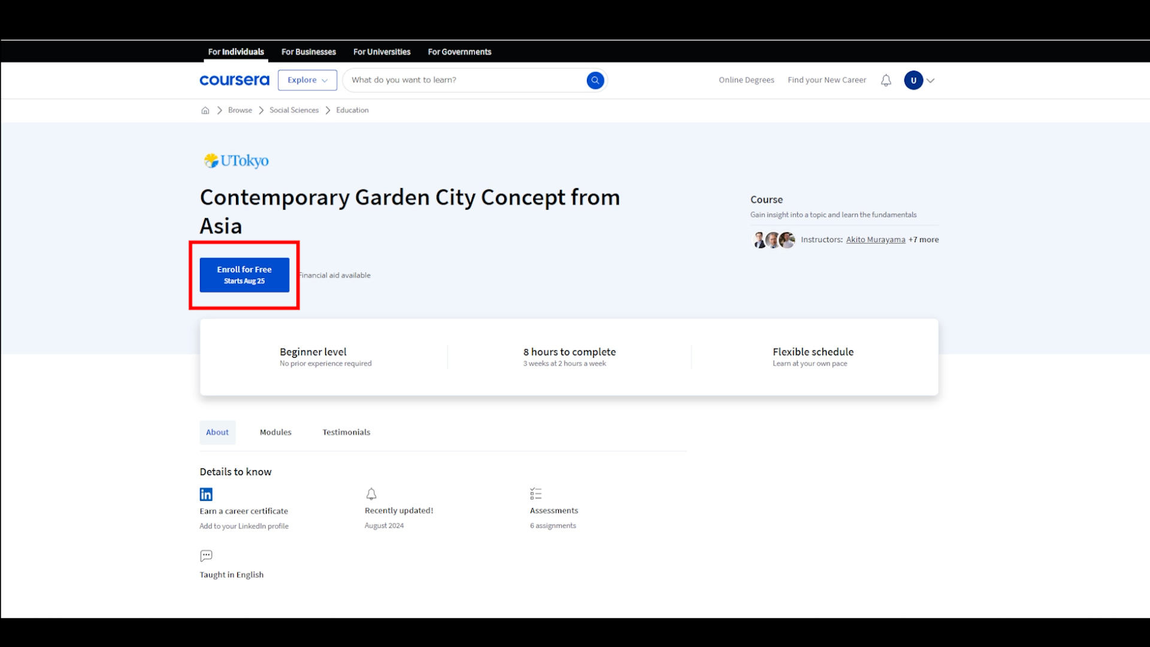Click Enroll for Free button
Screen dimensions: 1150x647
pyautogui.click(x=244, y=275)
